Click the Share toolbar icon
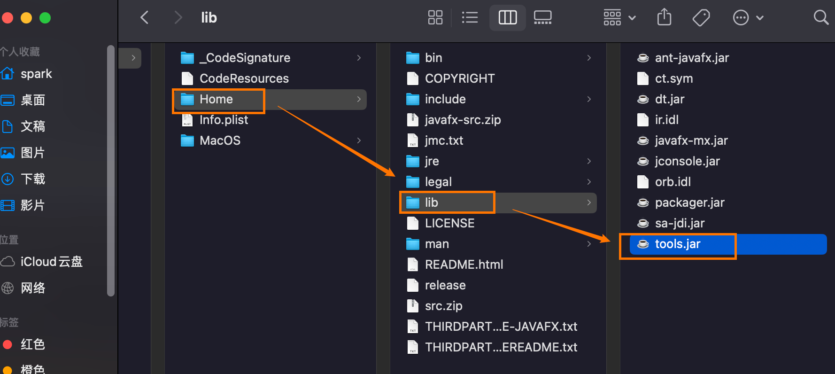 [x=664, y=18]
